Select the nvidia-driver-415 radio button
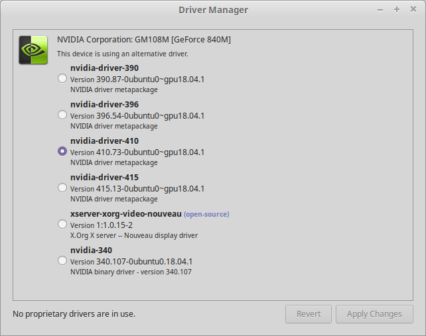426x336 pixels. tap(62, 188)
